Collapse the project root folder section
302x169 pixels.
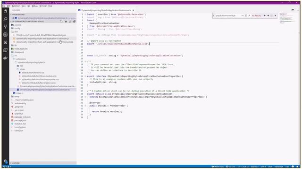(x=34, y=22)
